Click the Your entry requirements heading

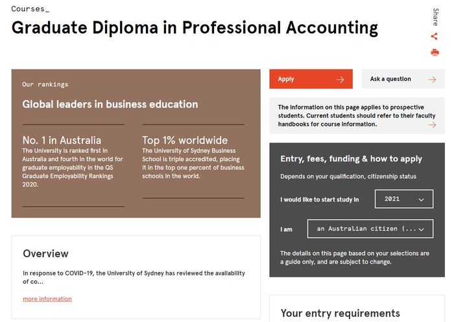coord(340,313)
